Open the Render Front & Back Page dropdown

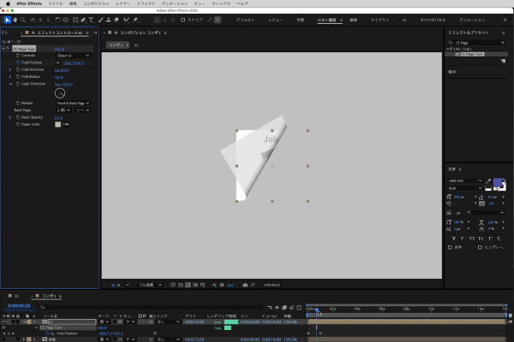coord(73,103)
